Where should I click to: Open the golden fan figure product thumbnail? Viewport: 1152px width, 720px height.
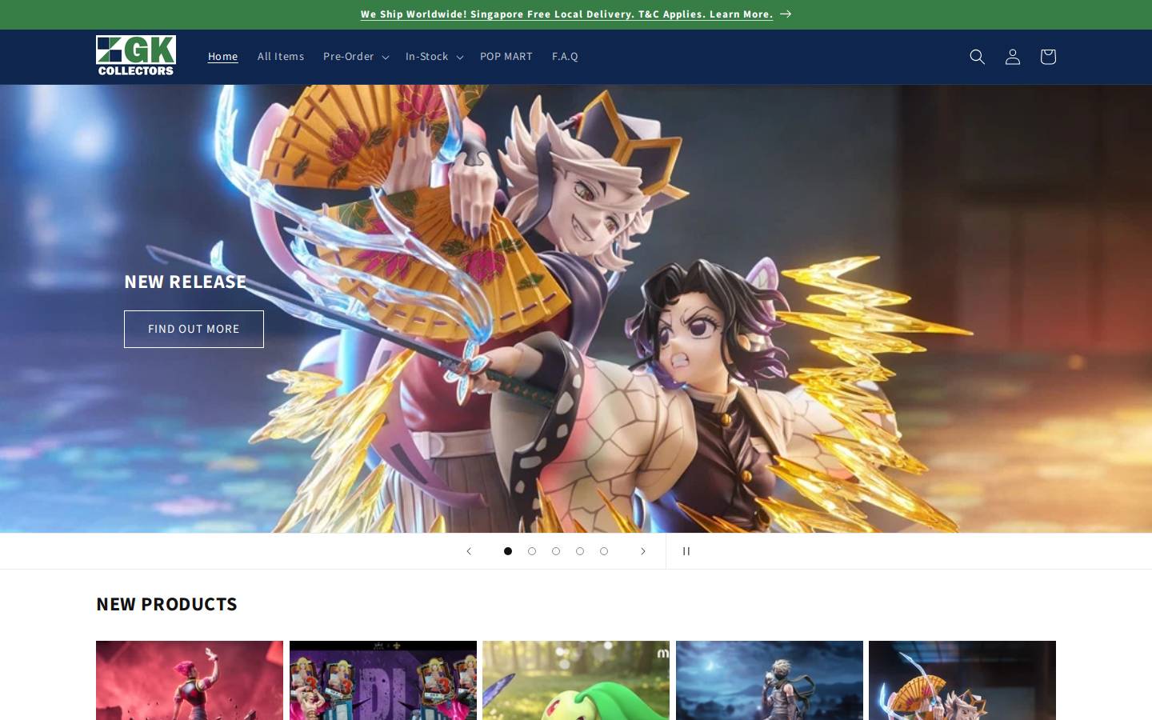pyautogui.click(x=962, y=680)
